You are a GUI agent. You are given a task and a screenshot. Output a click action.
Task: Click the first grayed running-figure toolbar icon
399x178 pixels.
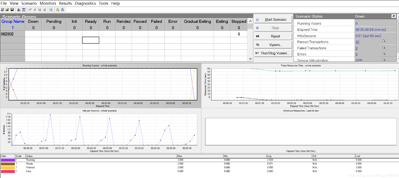(30, 10)
